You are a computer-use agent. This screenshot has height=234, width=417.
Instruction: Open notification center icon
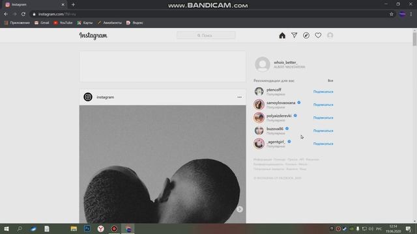click(409, 229)
